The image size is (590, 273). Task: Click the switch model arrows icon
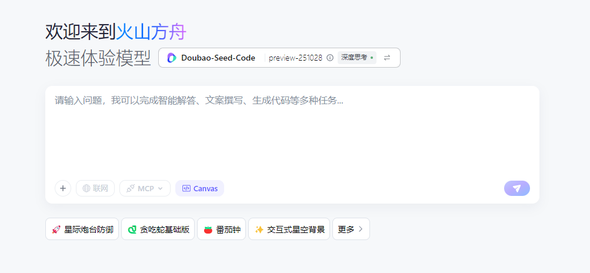387,58
